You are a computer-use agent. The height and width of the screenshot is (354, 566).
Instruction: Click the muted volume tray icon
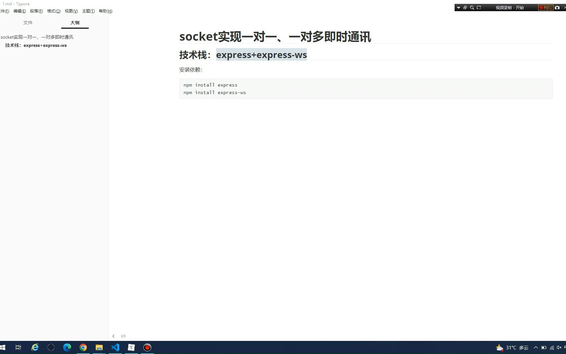(559, 347)
